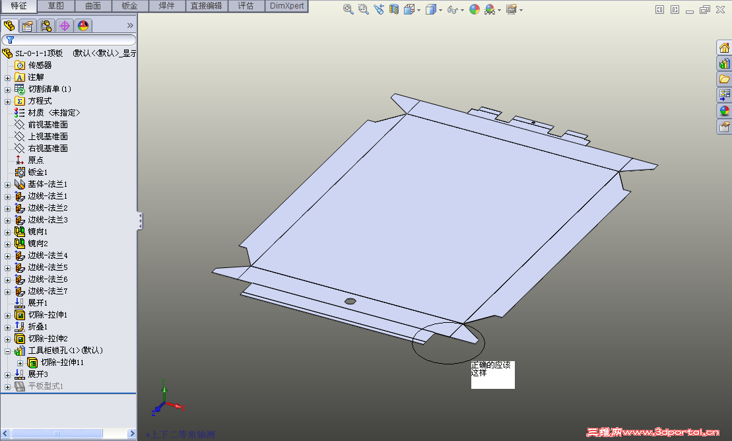Screen dimensions: 732x441
Task: Collapse the feature manager panel handle
Action: (x=139, y=221)
